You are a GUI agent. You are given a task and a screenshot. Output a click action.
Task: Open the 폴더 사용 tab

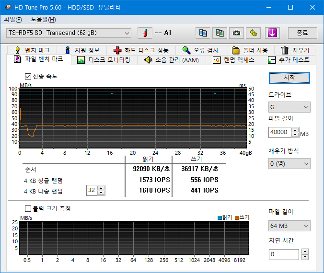(x=250, y=50)
